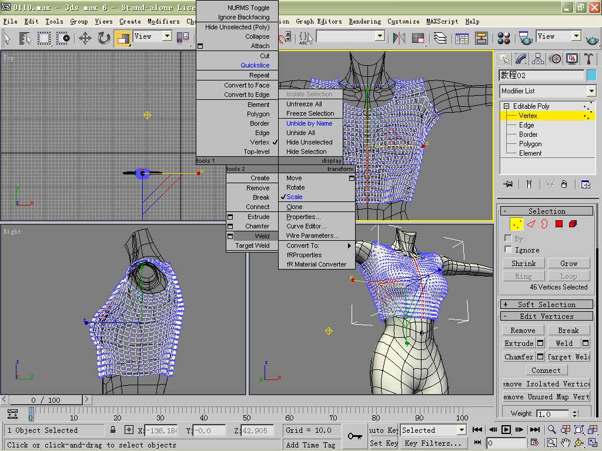Toggle Key Mode next to frame field
Image resolution: width=602 pixels, height=451 pixels.
[477, 443]
